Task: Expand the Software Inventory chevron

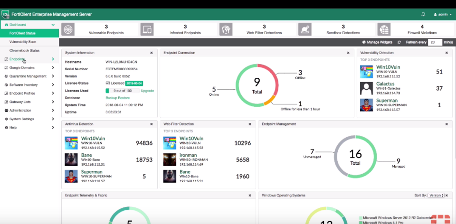Action: [x=53, y=85]
